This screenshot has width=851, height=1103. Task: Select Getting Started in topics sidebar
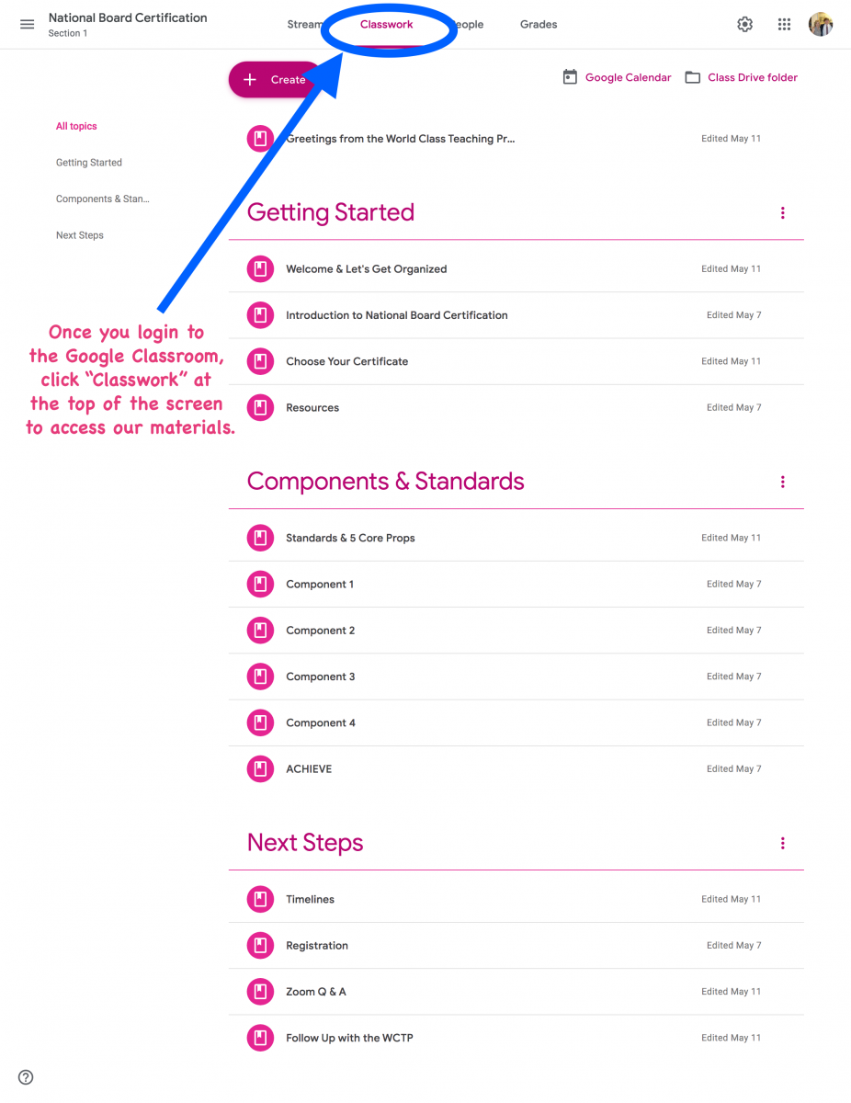point(89,163)
